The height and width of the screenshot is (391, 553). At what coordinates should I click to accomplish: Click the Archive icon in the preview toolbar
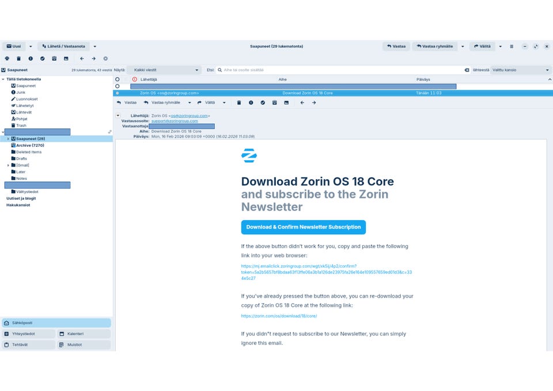point(274,103)
